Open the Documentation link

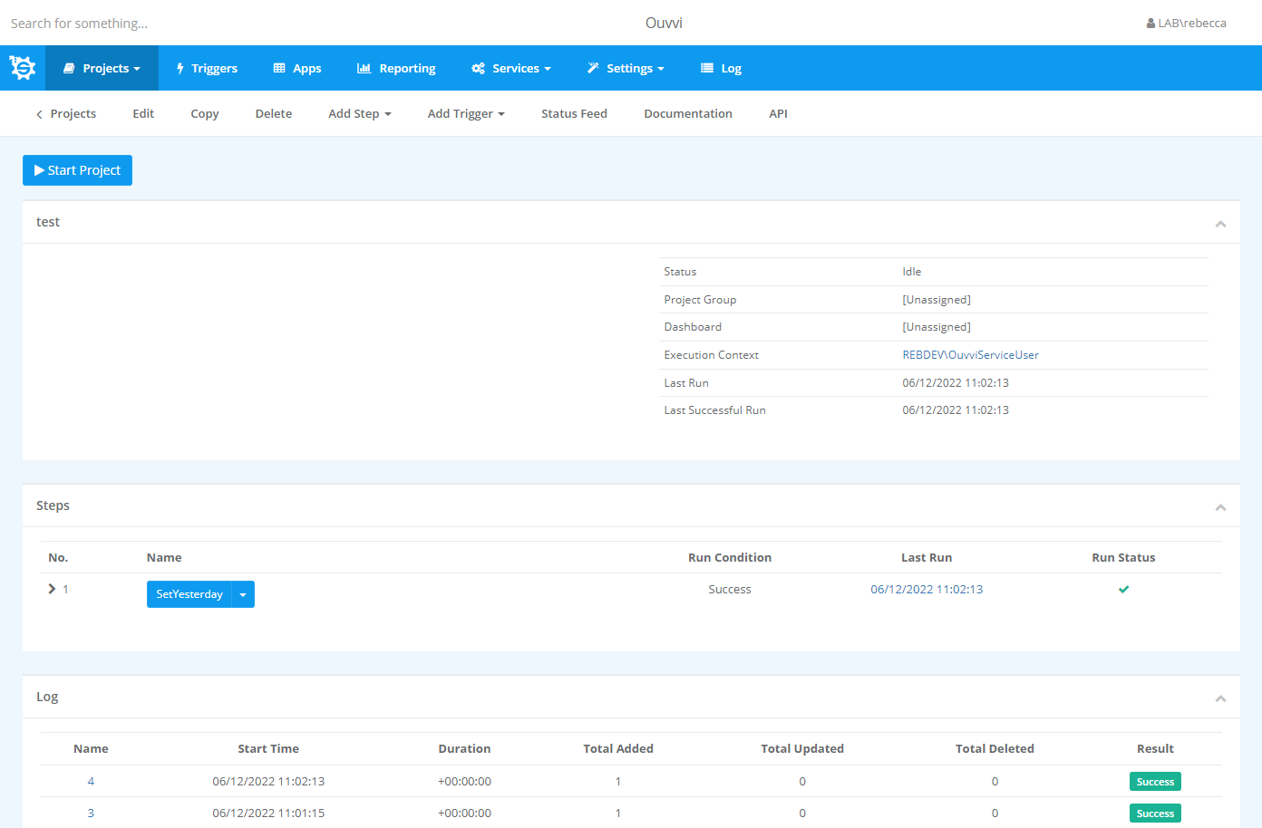(688, 113)
